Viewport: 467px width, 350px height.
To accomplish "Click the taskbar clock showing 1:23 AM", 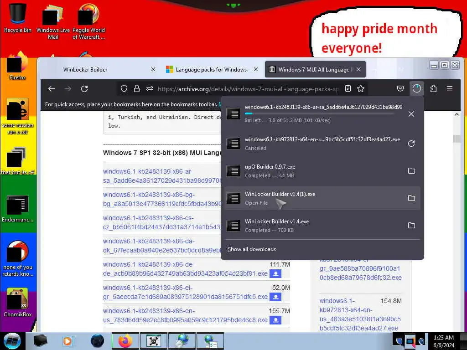I will click(x=444, y=341).
